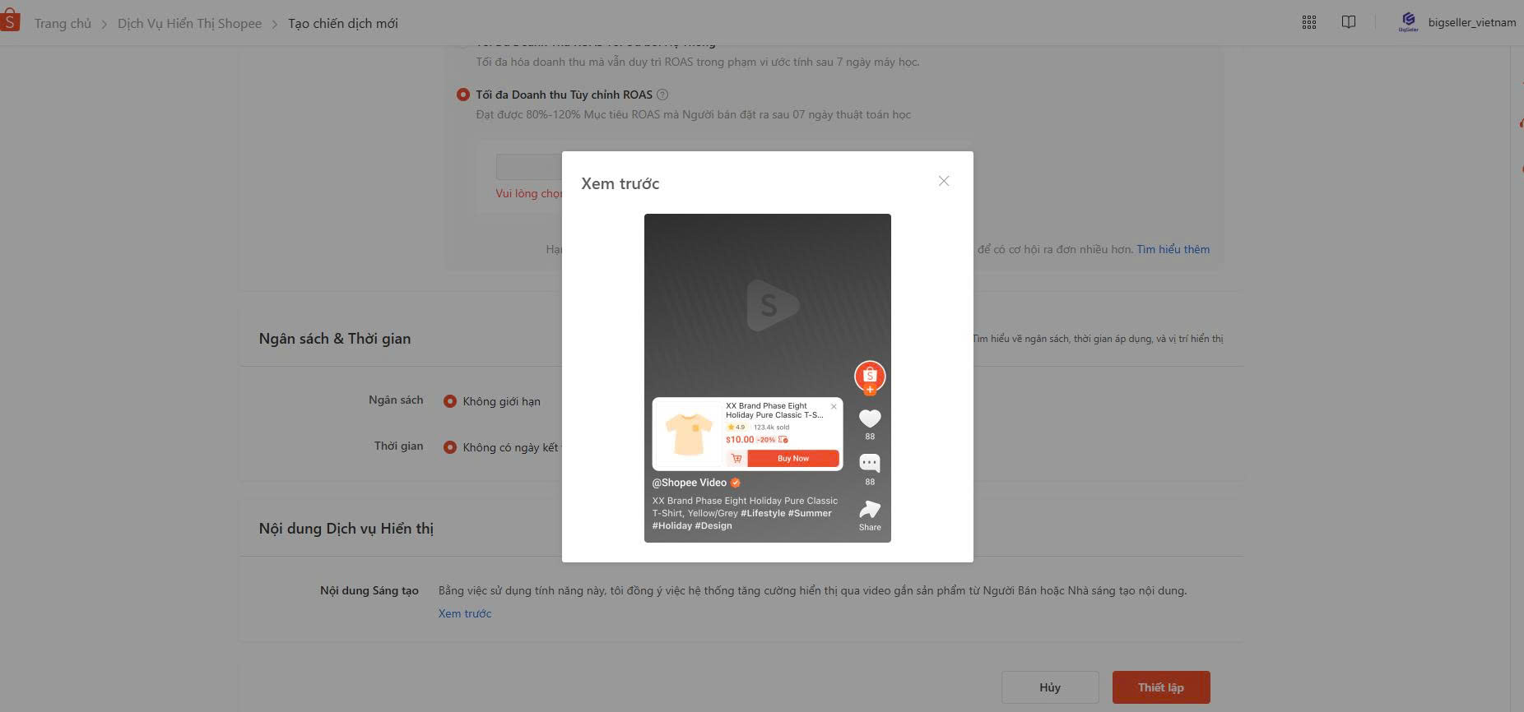1524x712 pixels.
Task: Click the Shopee shop follow icon
Action: click(869, 377)
